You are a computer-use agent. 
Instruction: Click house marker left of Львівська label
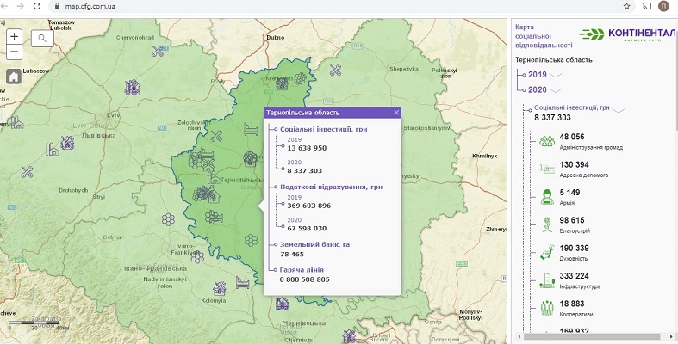point(67,143)
